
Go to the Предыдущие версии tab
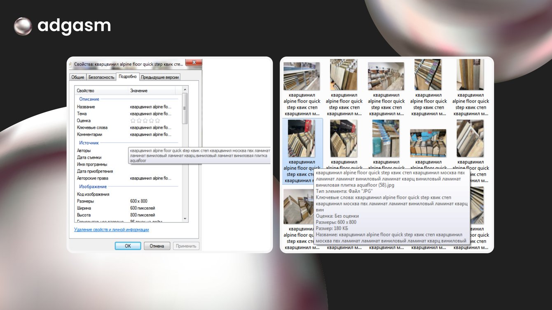(x=160, y=77)
